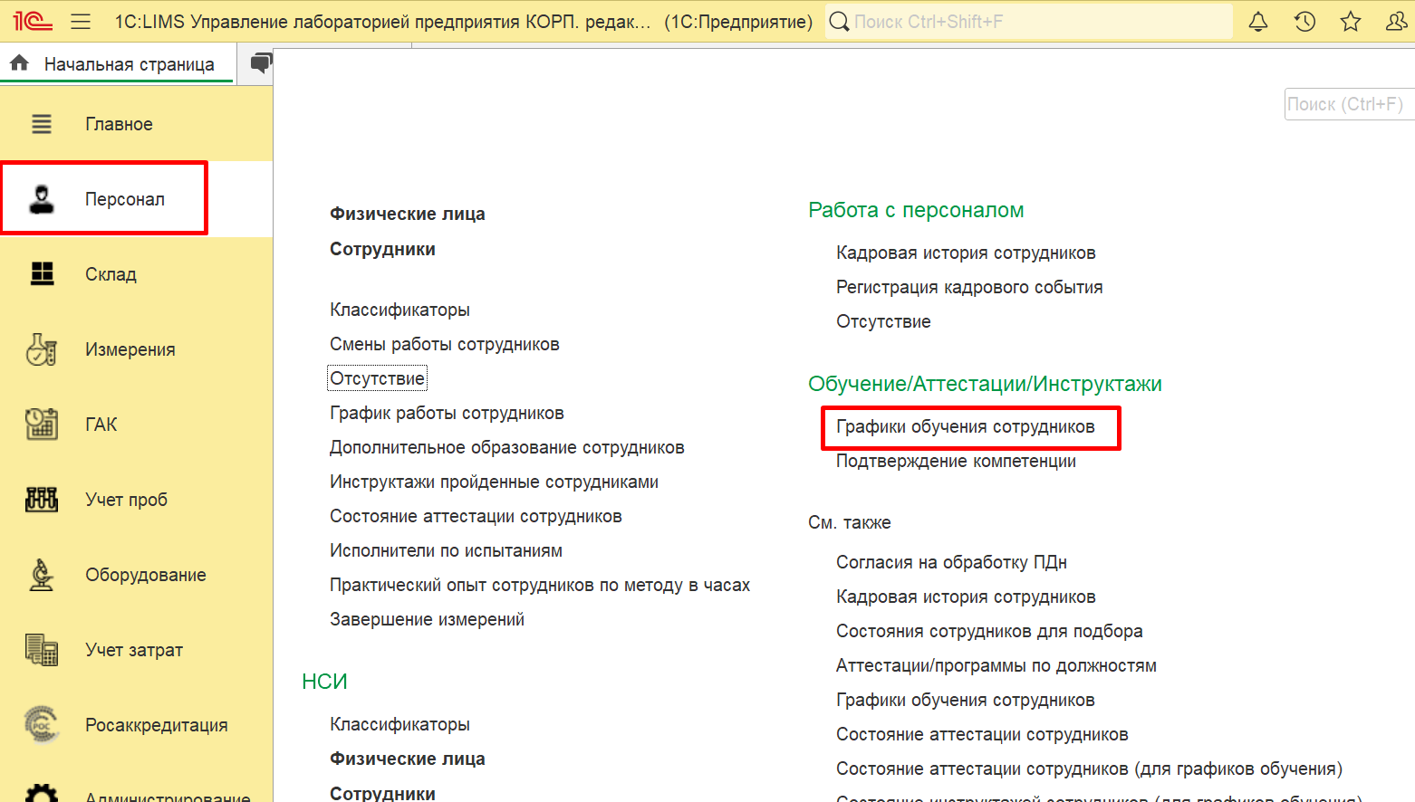Open Состояния сотрудников для подбора
Image resolution: width=1415 pixels, height=802 pixels.
(989, 631)
